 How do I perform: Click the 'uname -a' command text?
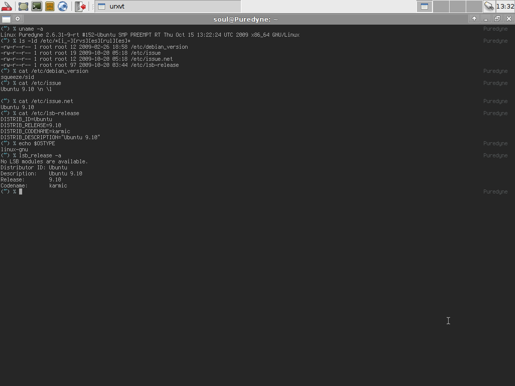(x=31, y=29)
